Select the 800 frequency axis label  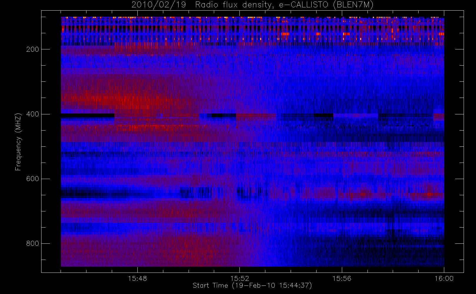[32, 243]
